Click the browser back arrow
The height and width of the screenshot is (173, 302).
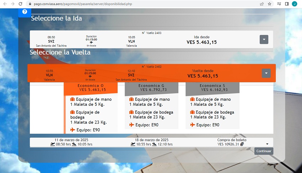pos(5,4)
